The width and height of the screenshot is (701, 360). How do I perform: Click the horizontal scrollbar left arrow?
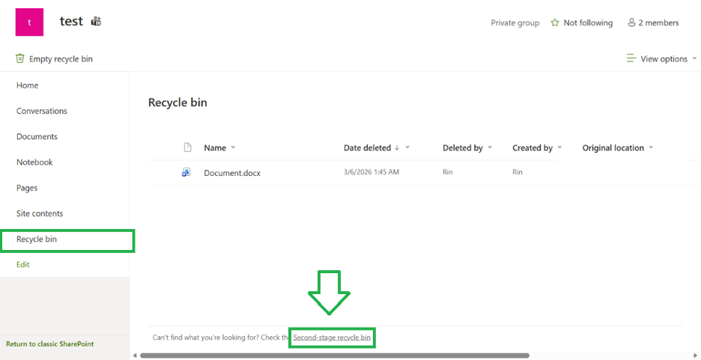135,356
